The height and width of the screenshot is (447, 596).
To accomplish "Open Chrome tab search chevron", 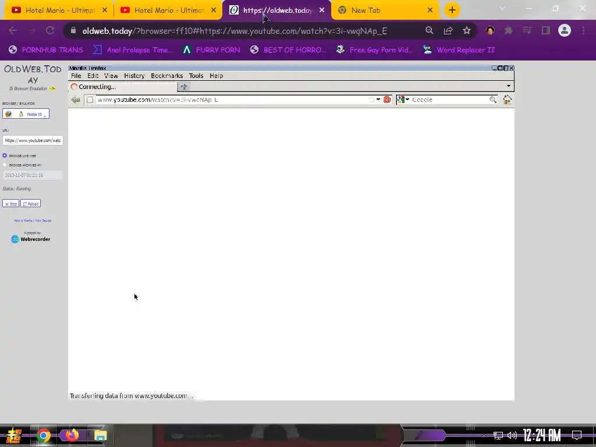I will coord(502,8).
